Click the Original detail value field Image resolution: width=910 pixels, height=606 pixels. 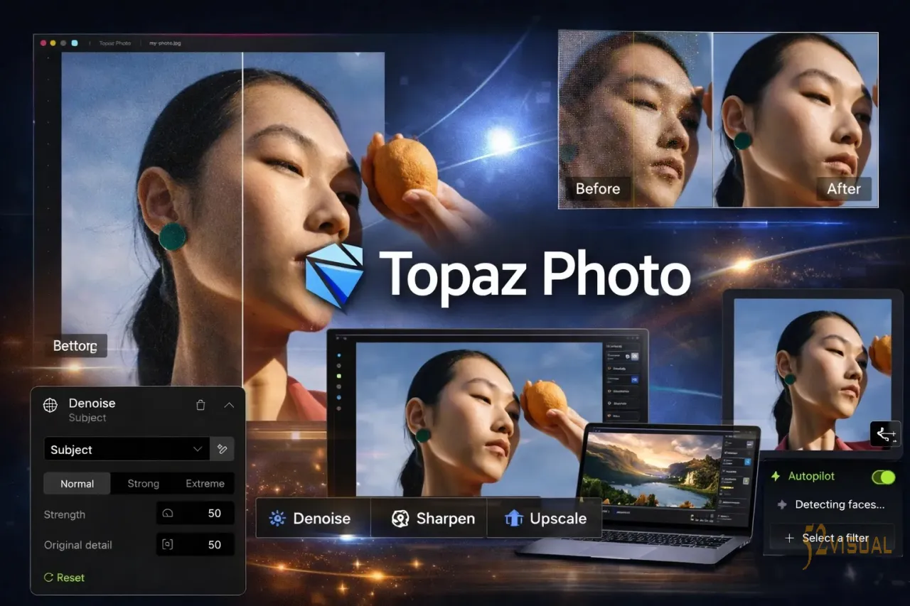click(195, 545)
